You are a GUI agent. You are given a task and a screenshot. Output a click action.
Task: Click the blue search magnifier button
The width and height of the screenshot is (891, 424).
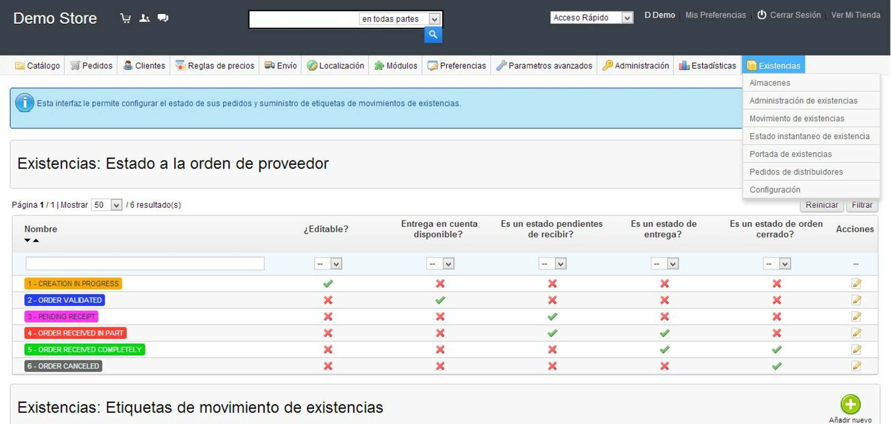pyautogui.click(x=433, y=35)
